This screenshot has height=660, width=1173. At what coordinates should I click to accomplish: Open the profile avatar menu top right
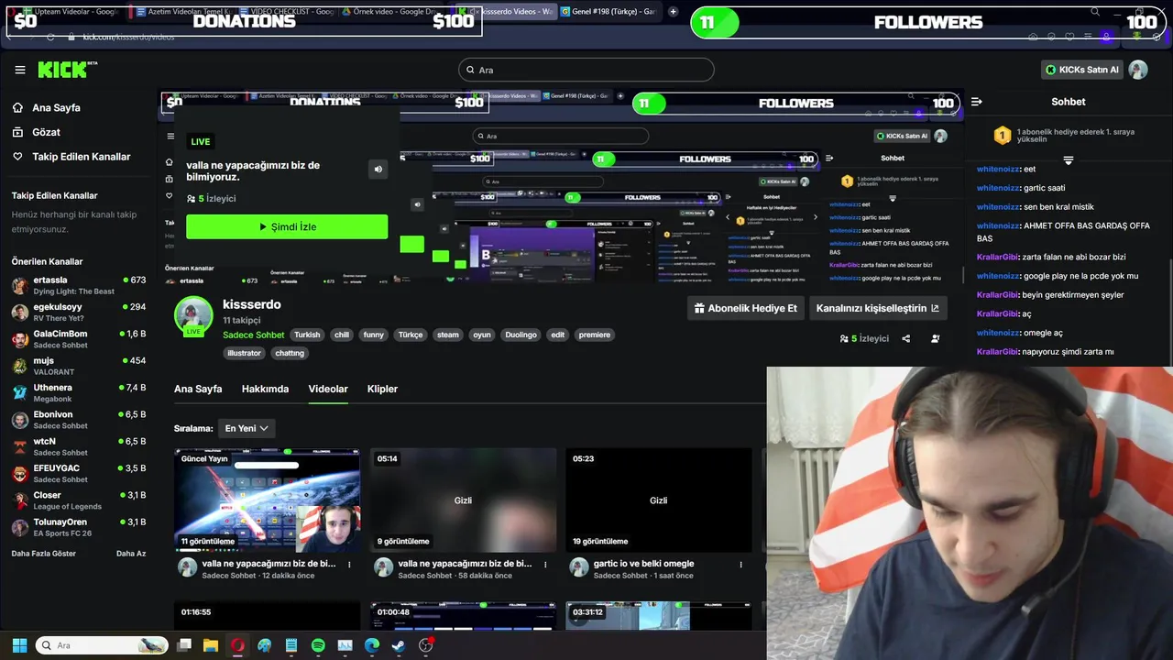pyautogui.click(x=1138, y=70)
